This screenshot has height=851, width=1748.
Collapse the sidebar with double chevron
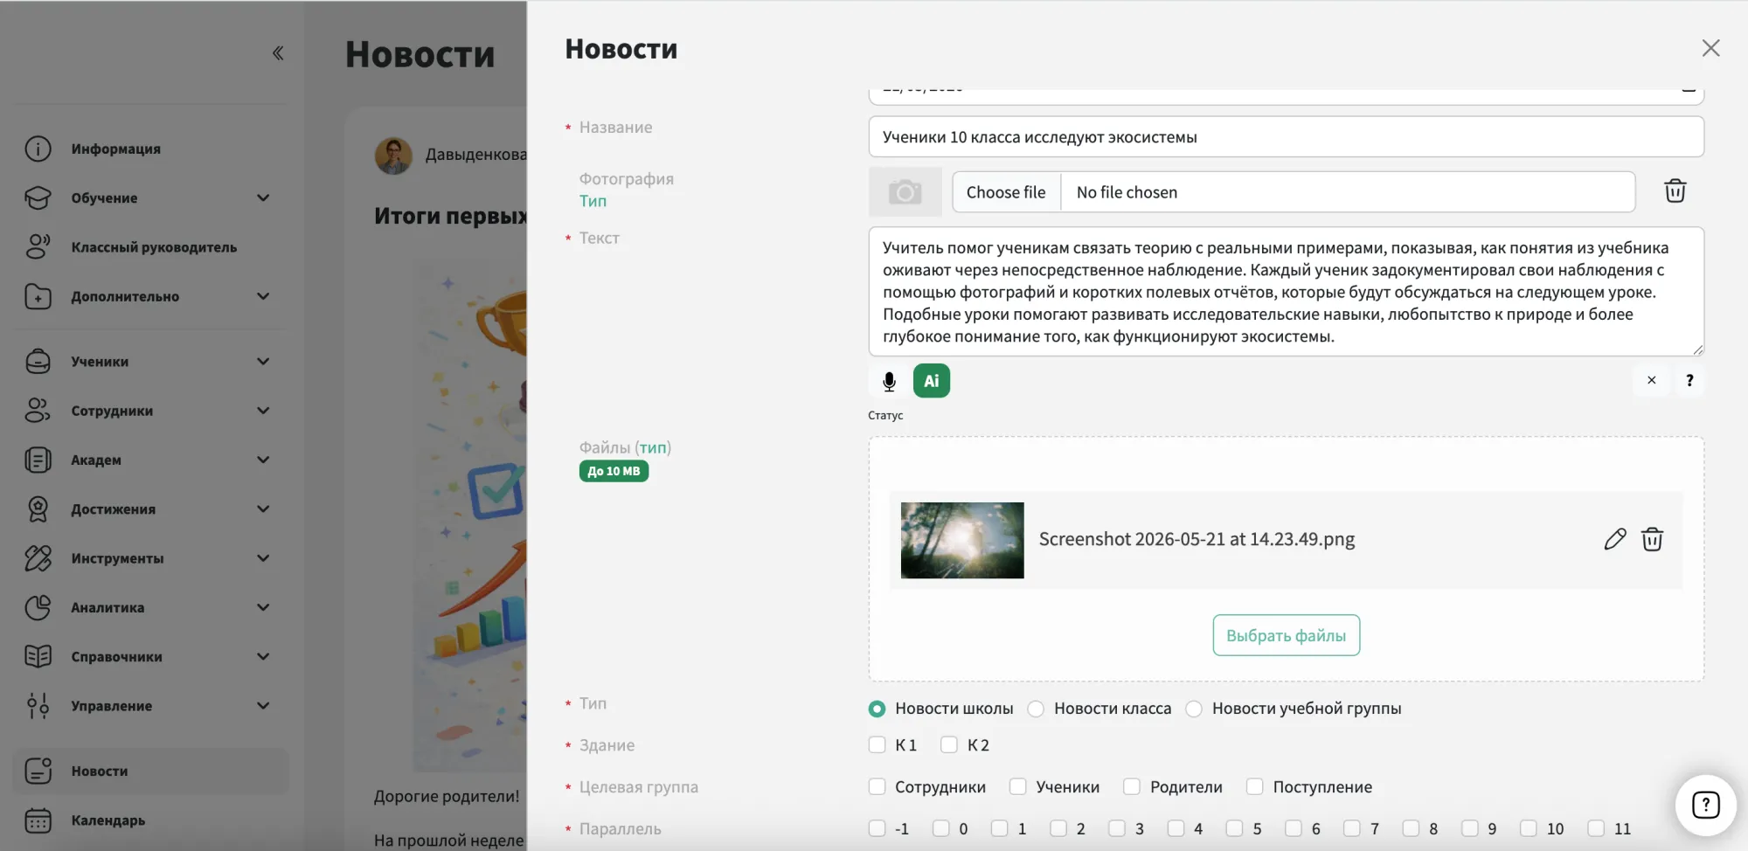[x=278, y=53]
